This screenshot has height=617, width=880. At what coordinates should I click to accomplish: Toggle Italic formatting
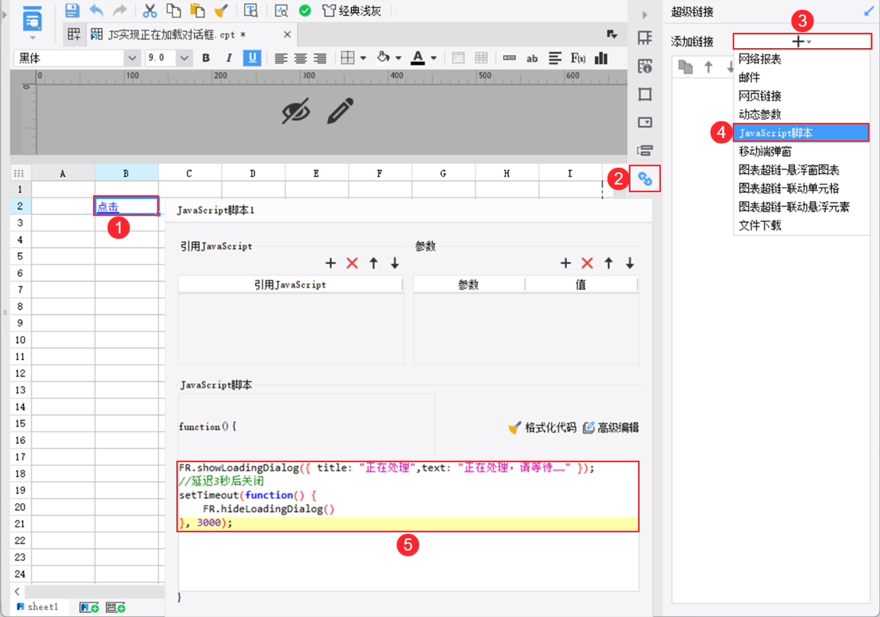[228, 58]
